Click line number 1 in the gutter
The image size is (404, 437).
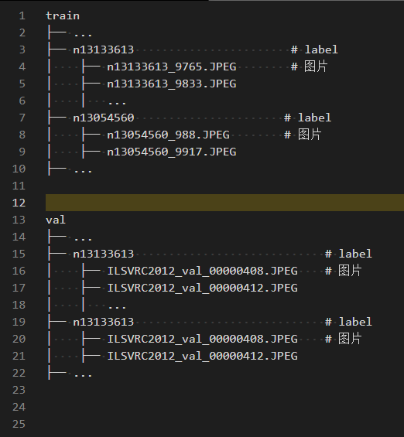click(x=22, y=16)
